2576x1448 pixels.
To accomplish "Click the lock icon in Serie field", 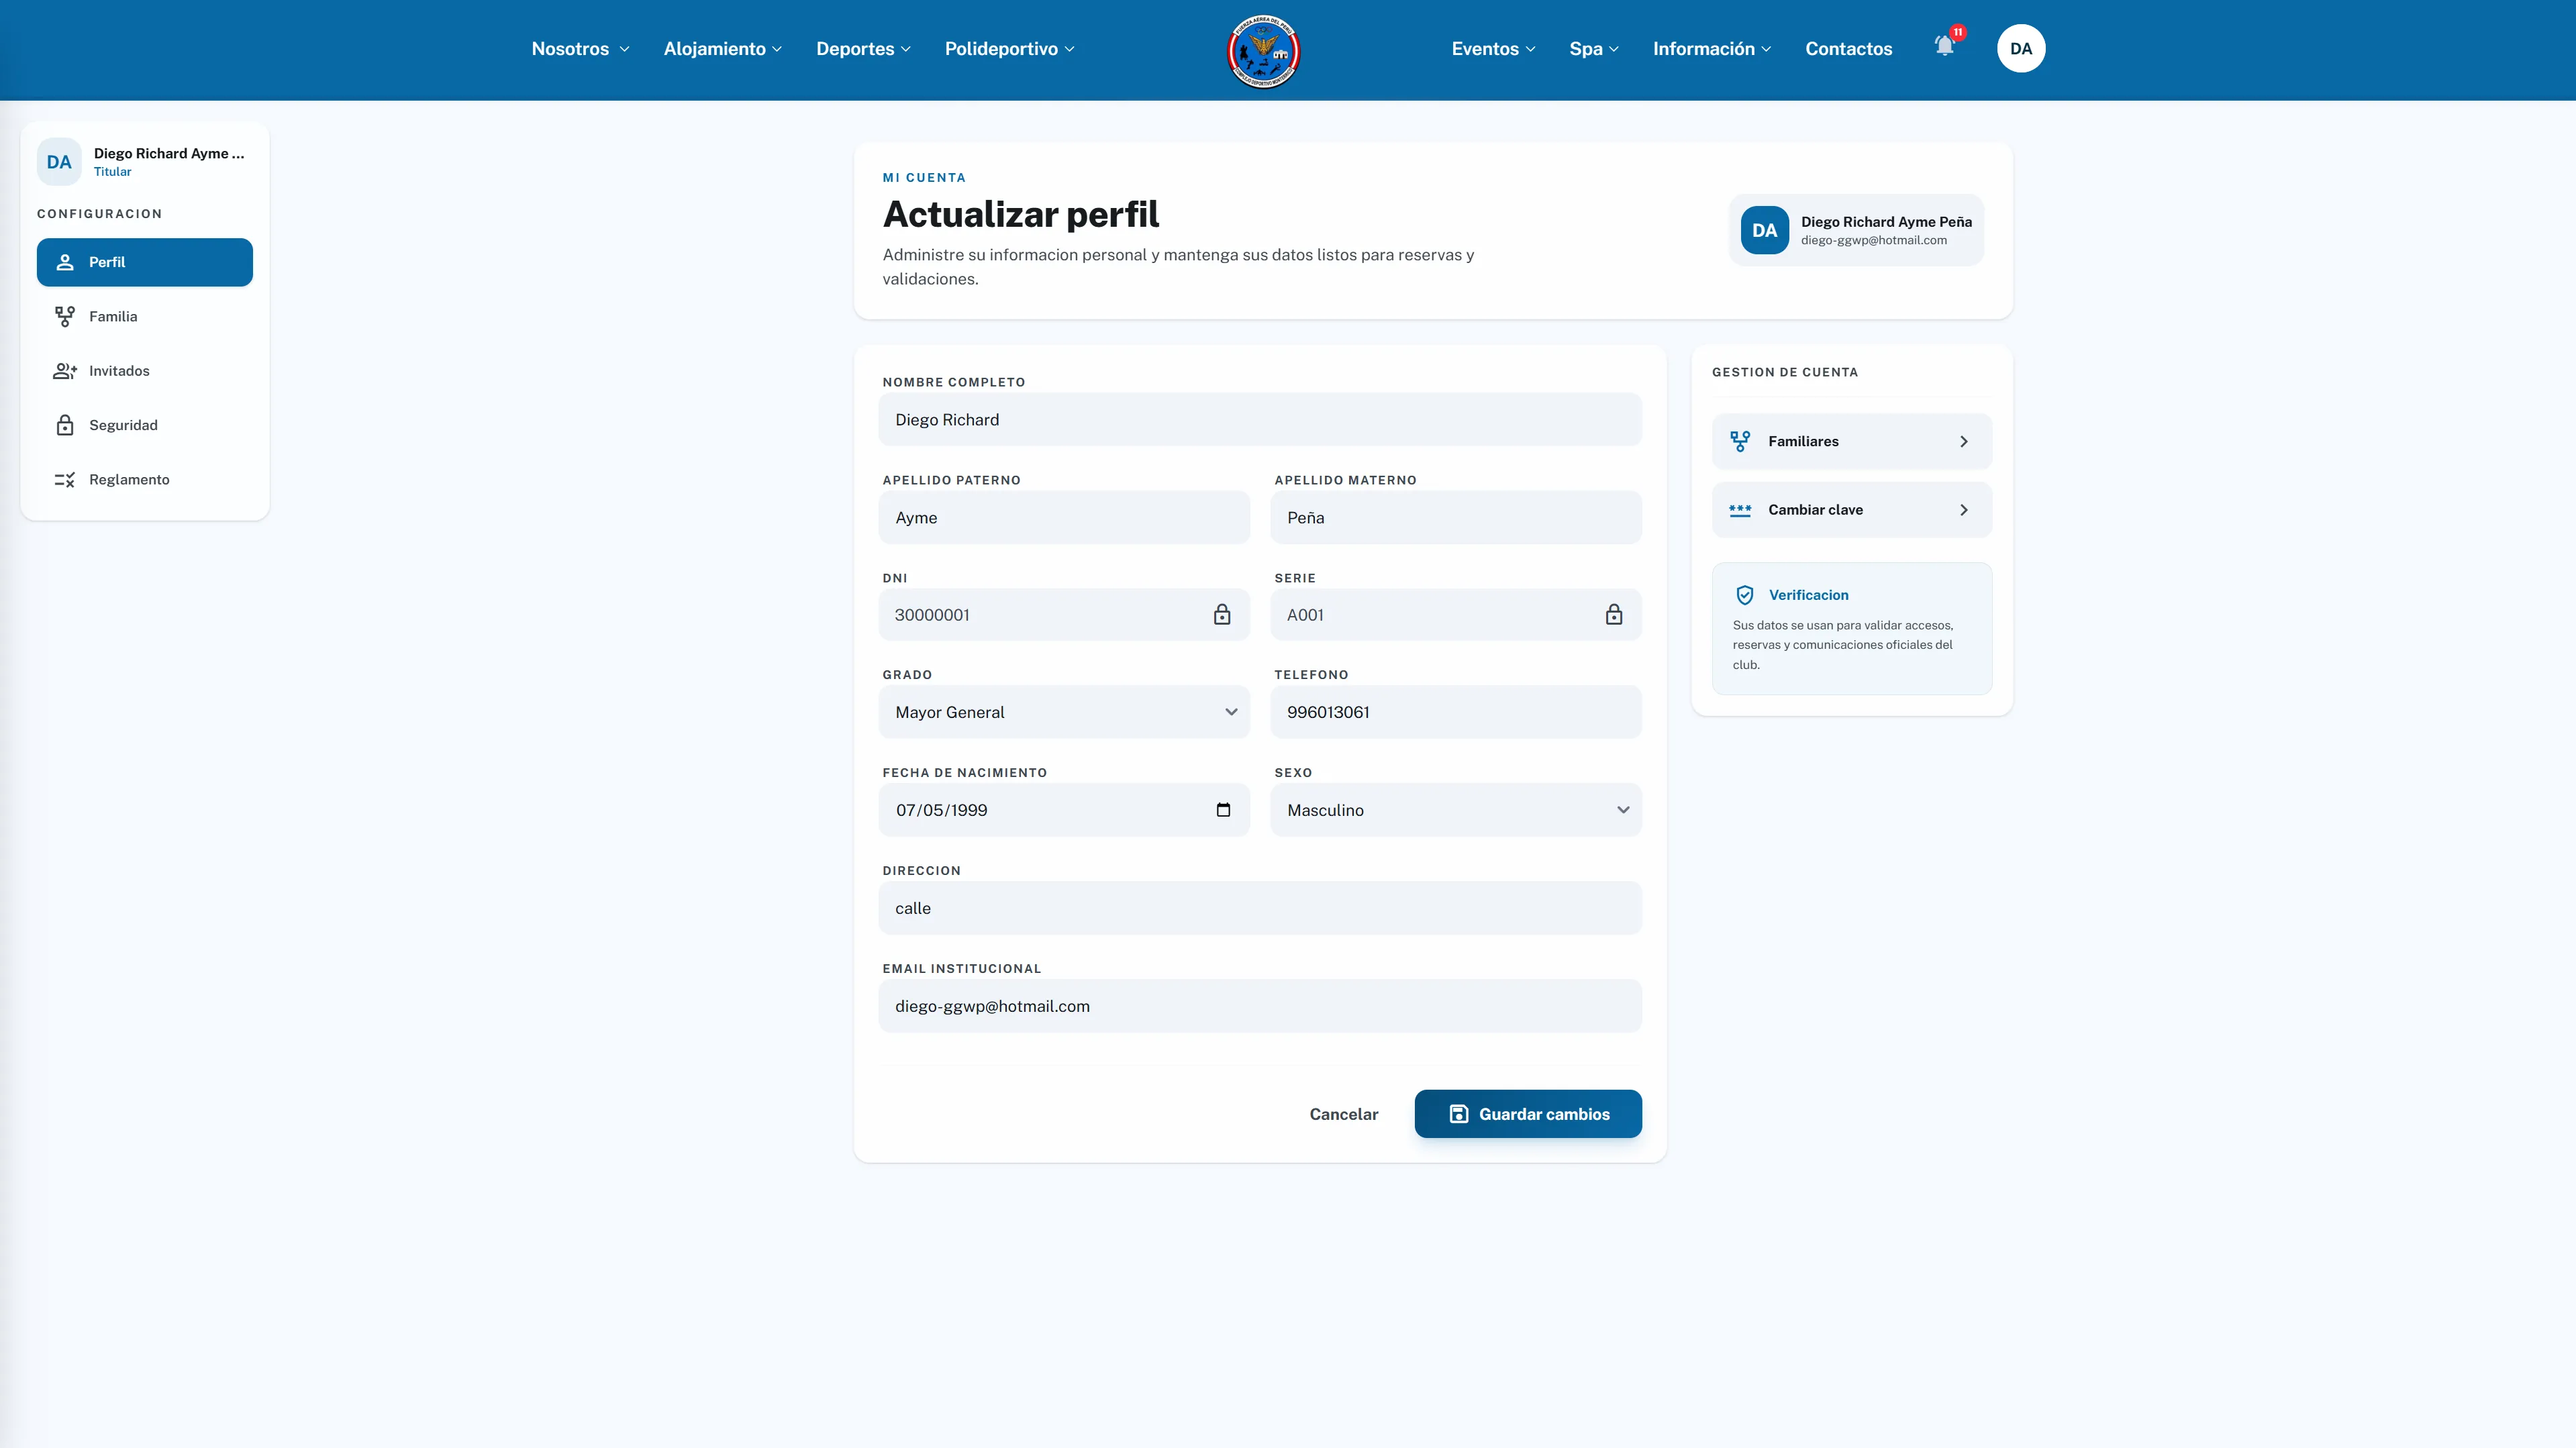I will pyautogui.click(x=1613, y=615).
